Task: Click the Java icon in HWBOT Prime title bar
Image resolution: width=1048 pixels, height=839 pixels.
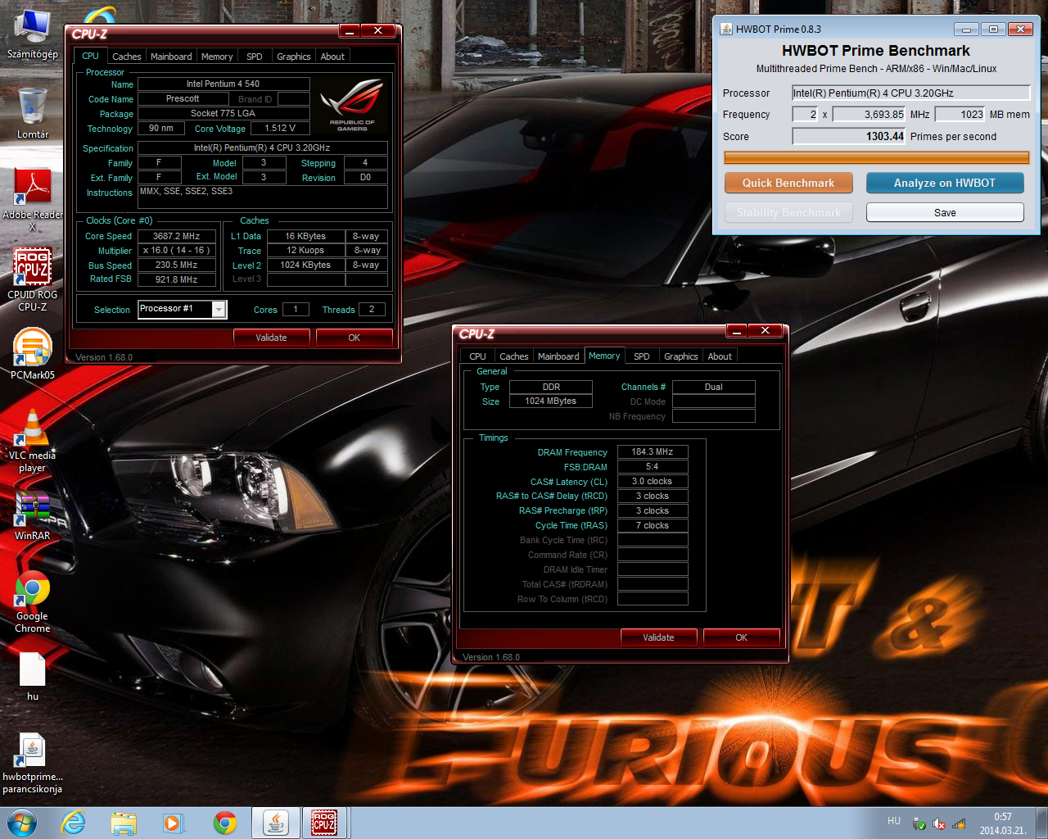Action: pyautogui.click(x=726, y=29)
